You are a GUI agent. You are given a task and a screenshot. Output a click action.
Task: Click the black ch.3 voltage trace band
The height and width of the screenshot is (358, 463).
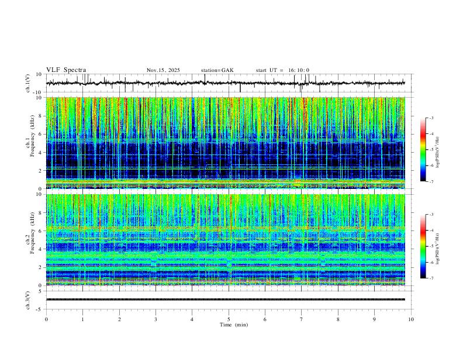point(226,300)
